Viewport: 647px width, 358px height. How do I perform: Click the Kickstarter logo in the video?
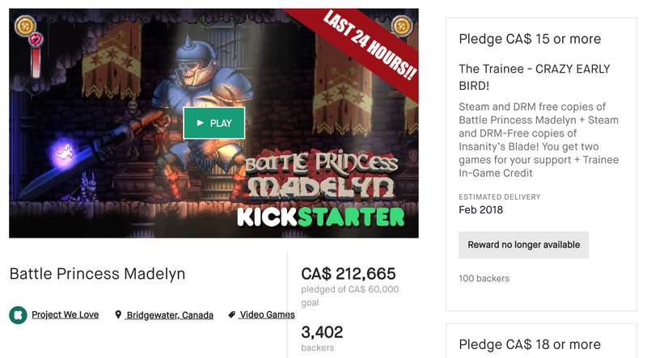click(319, 217)
